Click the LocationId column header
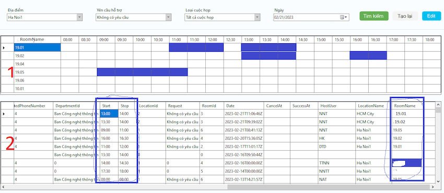 151,106
